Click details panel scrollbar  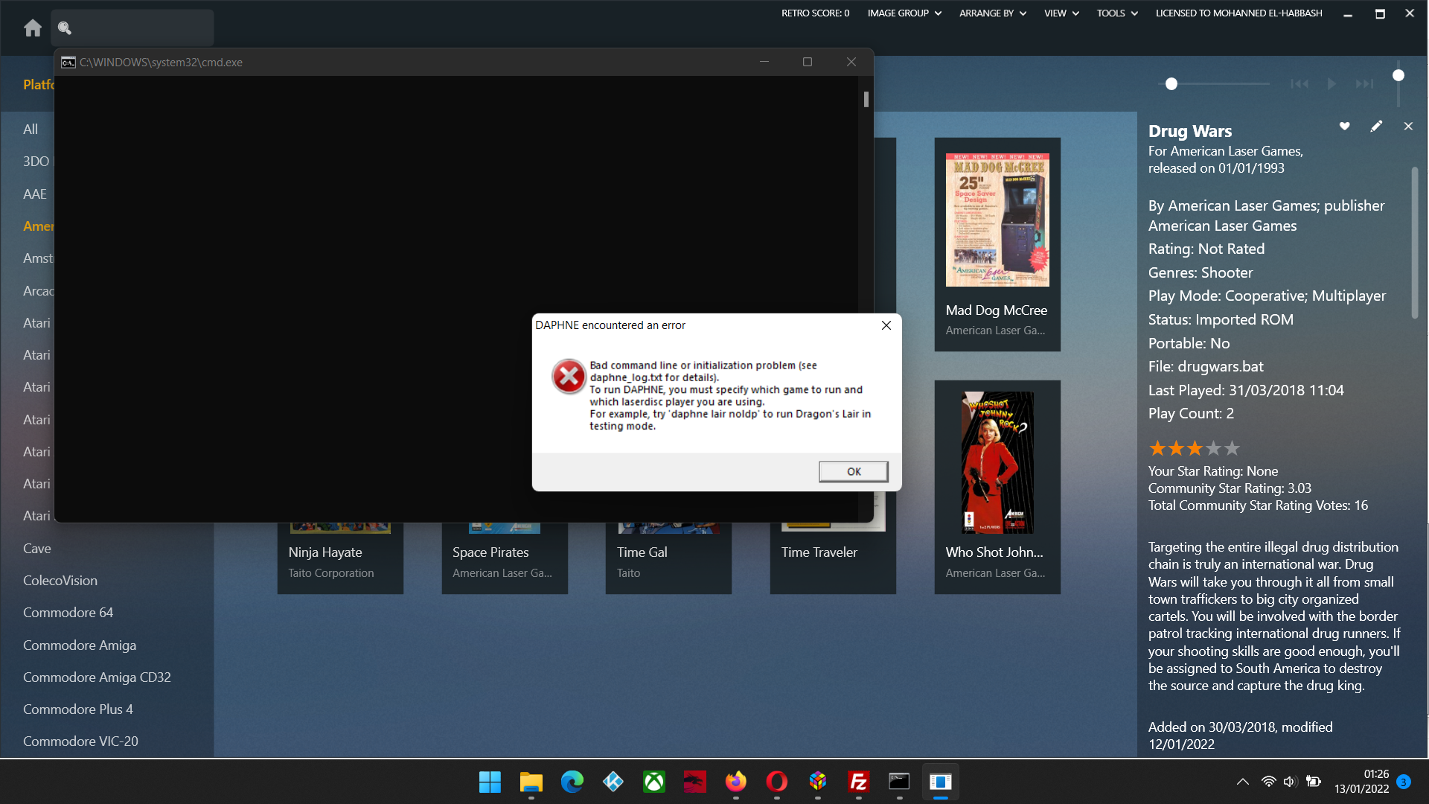pyautogui.click(x=1415, y=243)
